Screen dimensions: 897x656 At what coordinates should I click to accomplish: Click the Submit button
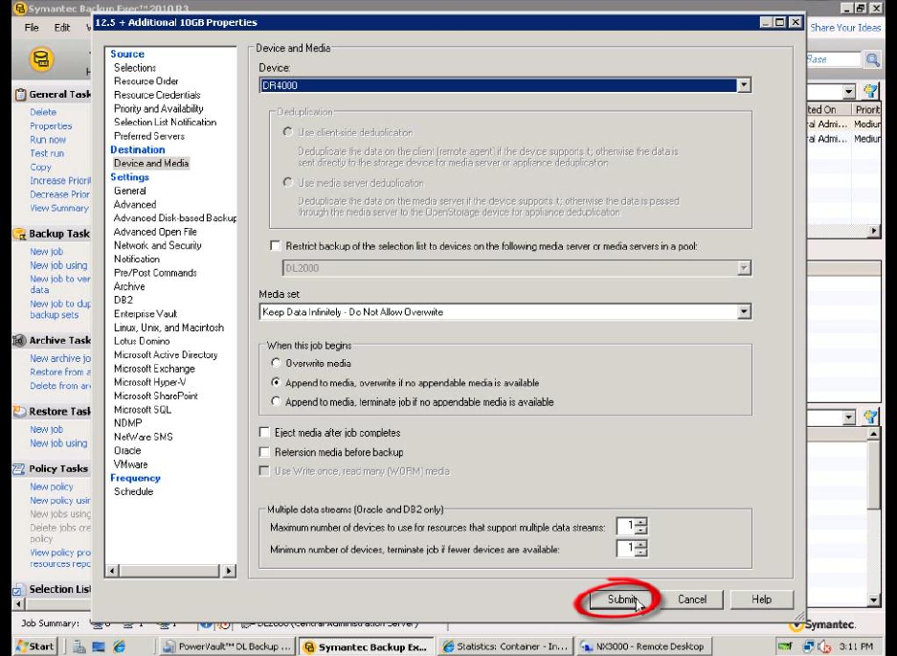coord(622,599)
